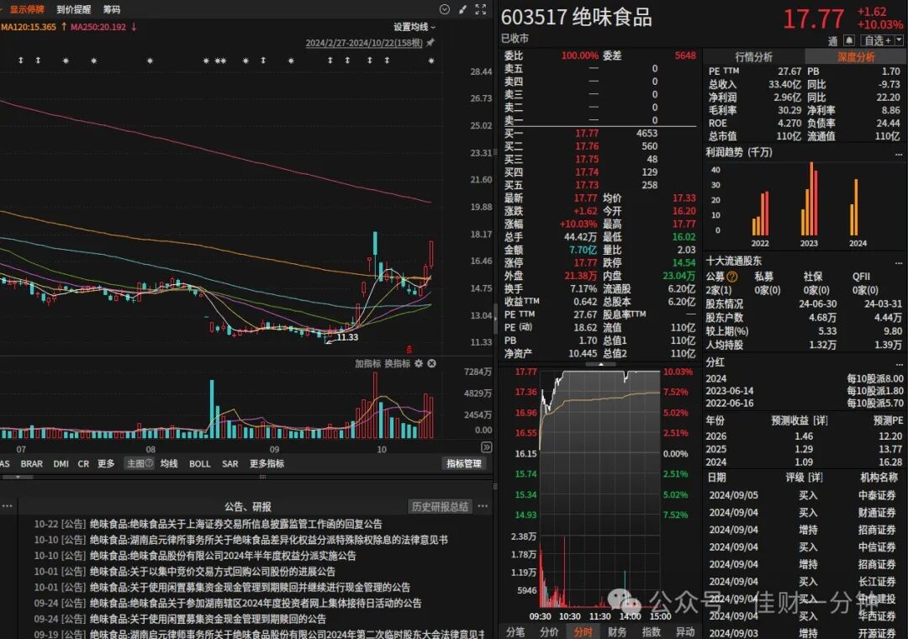The height and width of the screenshot is (639, 908).
Task: Open the 财务 tab
Action: tap(617, 631)
